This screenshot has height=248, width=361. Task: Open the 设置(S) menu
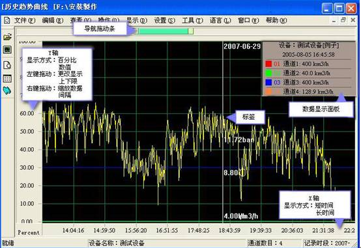pyautogui.click(x=164, y=20)
